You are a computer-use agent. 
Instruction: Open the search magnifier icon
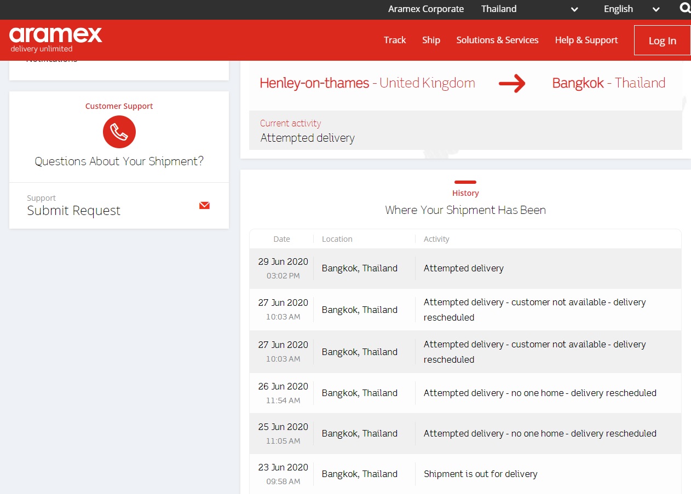click(685, 8)
